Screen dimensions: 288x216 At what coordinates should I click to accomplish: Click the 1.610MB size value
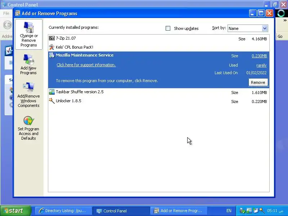click(x=259, y=93)
